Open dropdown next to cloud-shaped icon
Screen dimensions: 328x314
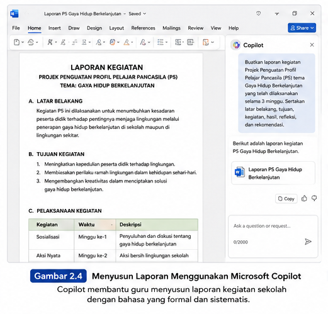coord(37,42)
